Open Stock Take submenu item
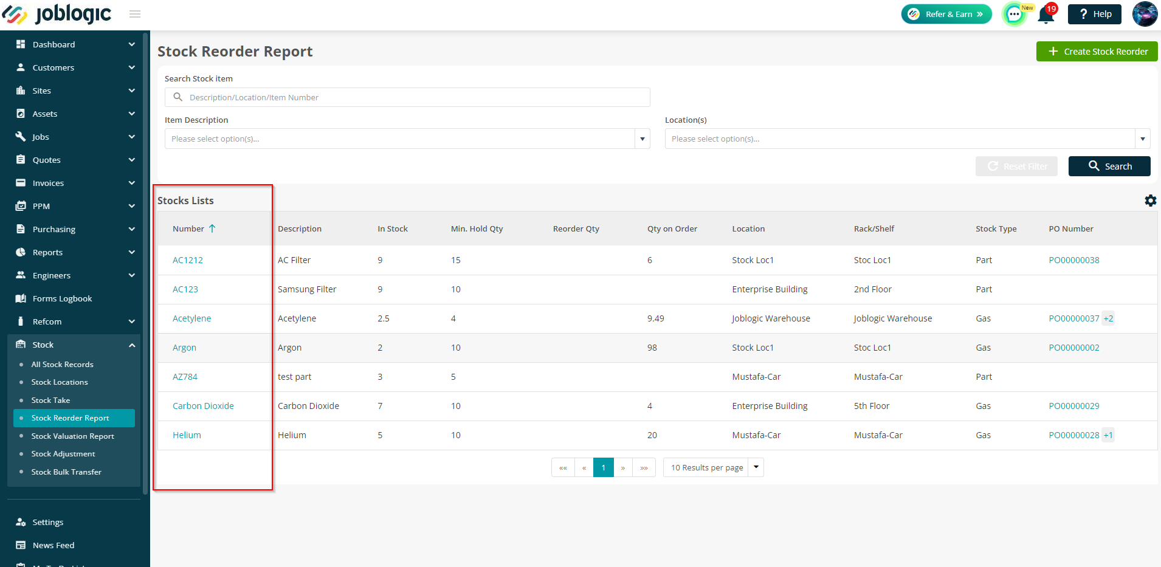Screen dimensions: 1161x567 [x=50, y=400]
